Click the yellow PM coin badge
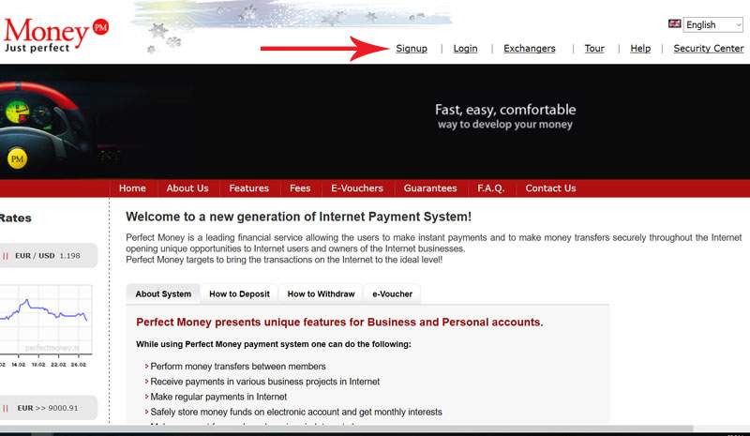 [x=17, y=159]
